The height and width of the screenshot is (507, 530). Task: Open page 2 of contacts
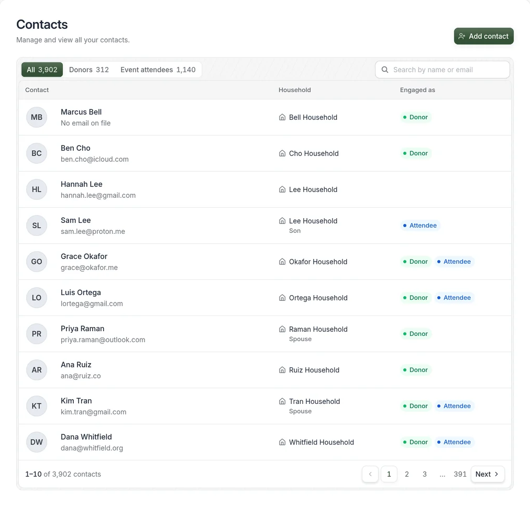(x=406, y=474)
